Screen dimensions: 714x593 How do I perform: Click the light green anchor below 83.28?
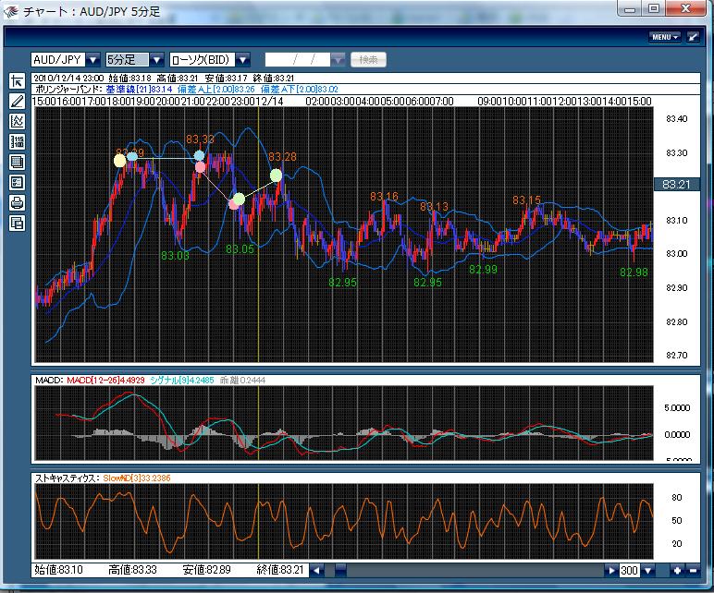[x=276, y=175]
